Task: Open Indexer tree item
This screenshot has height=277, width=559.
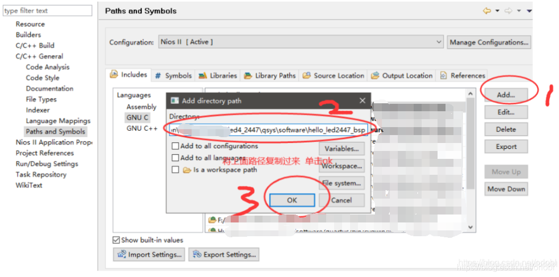Action: coord(38,110)
